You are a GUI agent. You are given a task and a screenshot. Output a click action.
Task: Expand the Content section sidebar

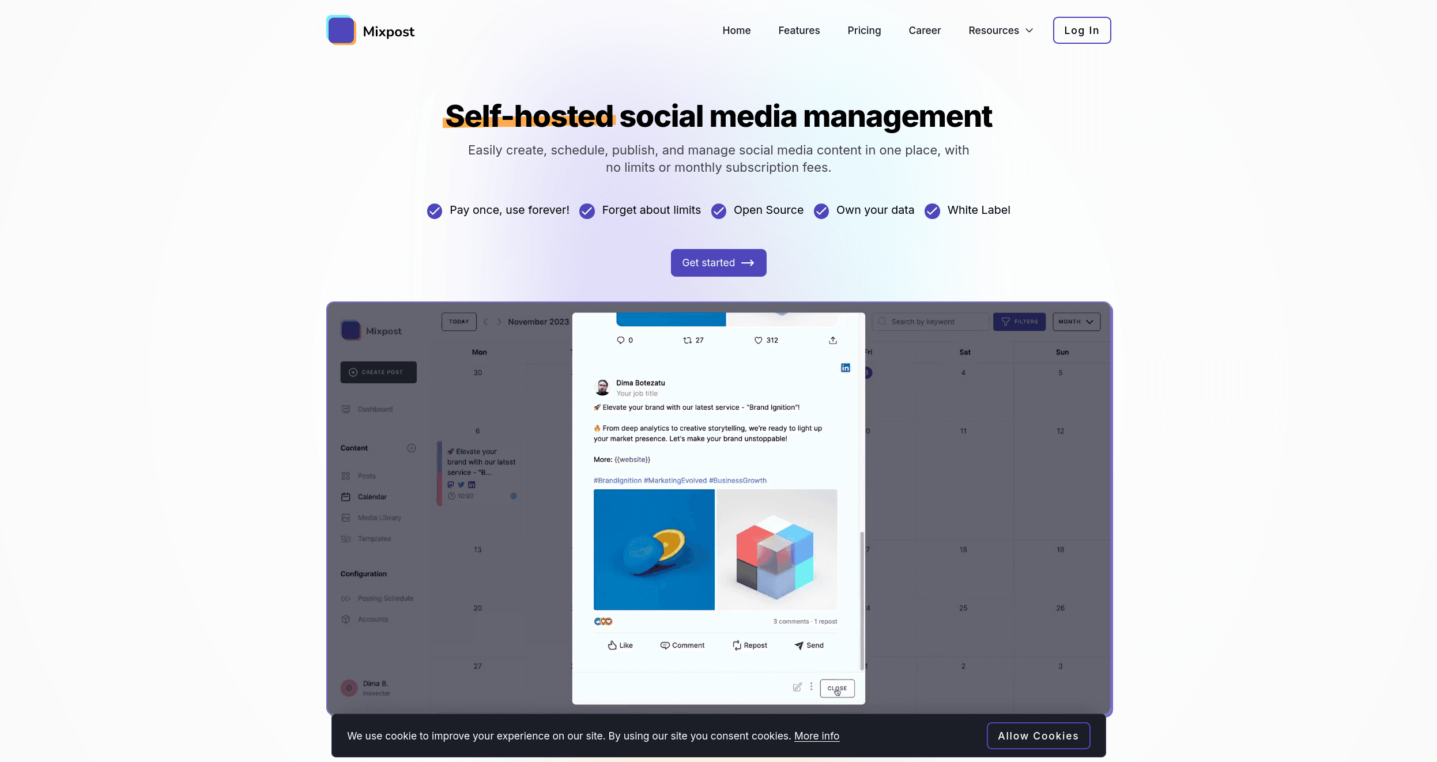tap(410, 447)
